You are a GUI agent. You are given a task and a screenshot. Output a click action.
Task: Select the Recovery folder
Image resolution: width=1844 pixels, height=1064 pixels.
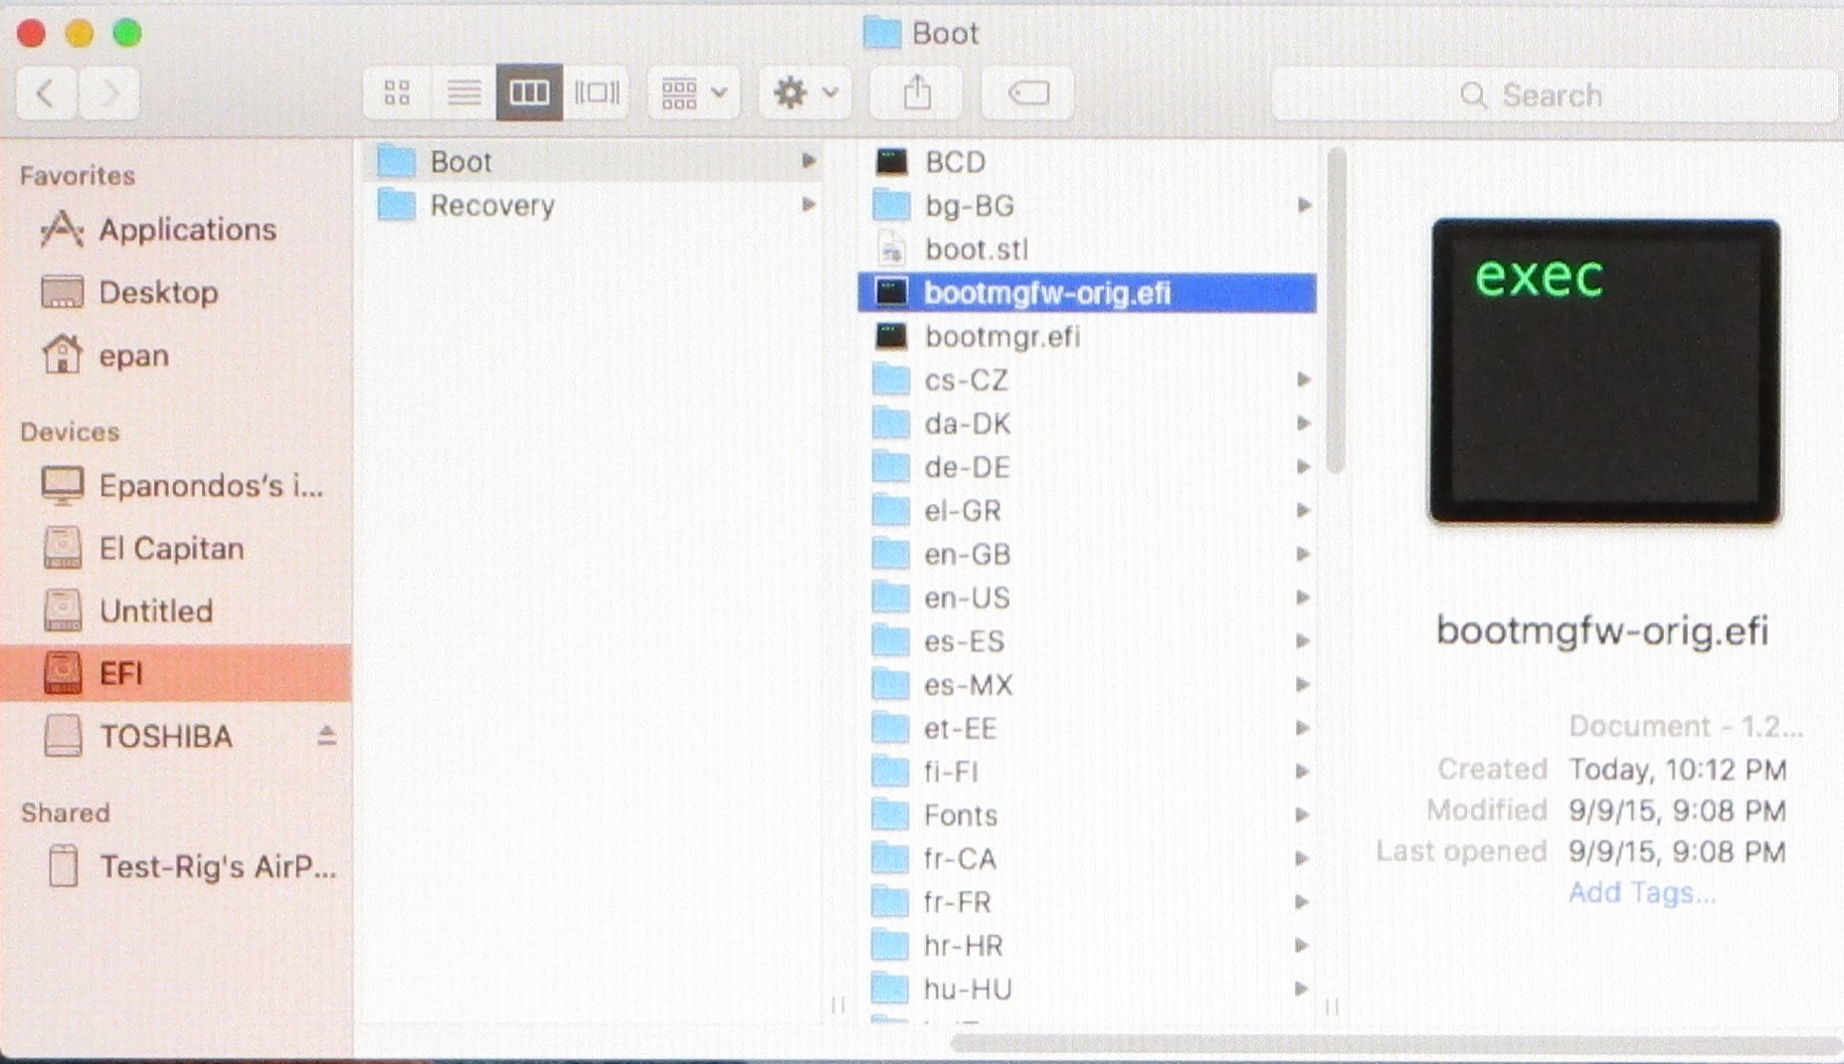point(491,206)
